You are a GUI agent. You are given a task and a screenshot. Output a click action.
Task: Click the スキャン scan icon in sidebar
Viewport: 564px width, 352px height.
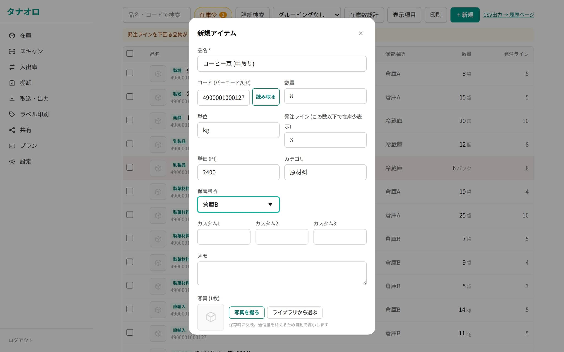(12, 51)
